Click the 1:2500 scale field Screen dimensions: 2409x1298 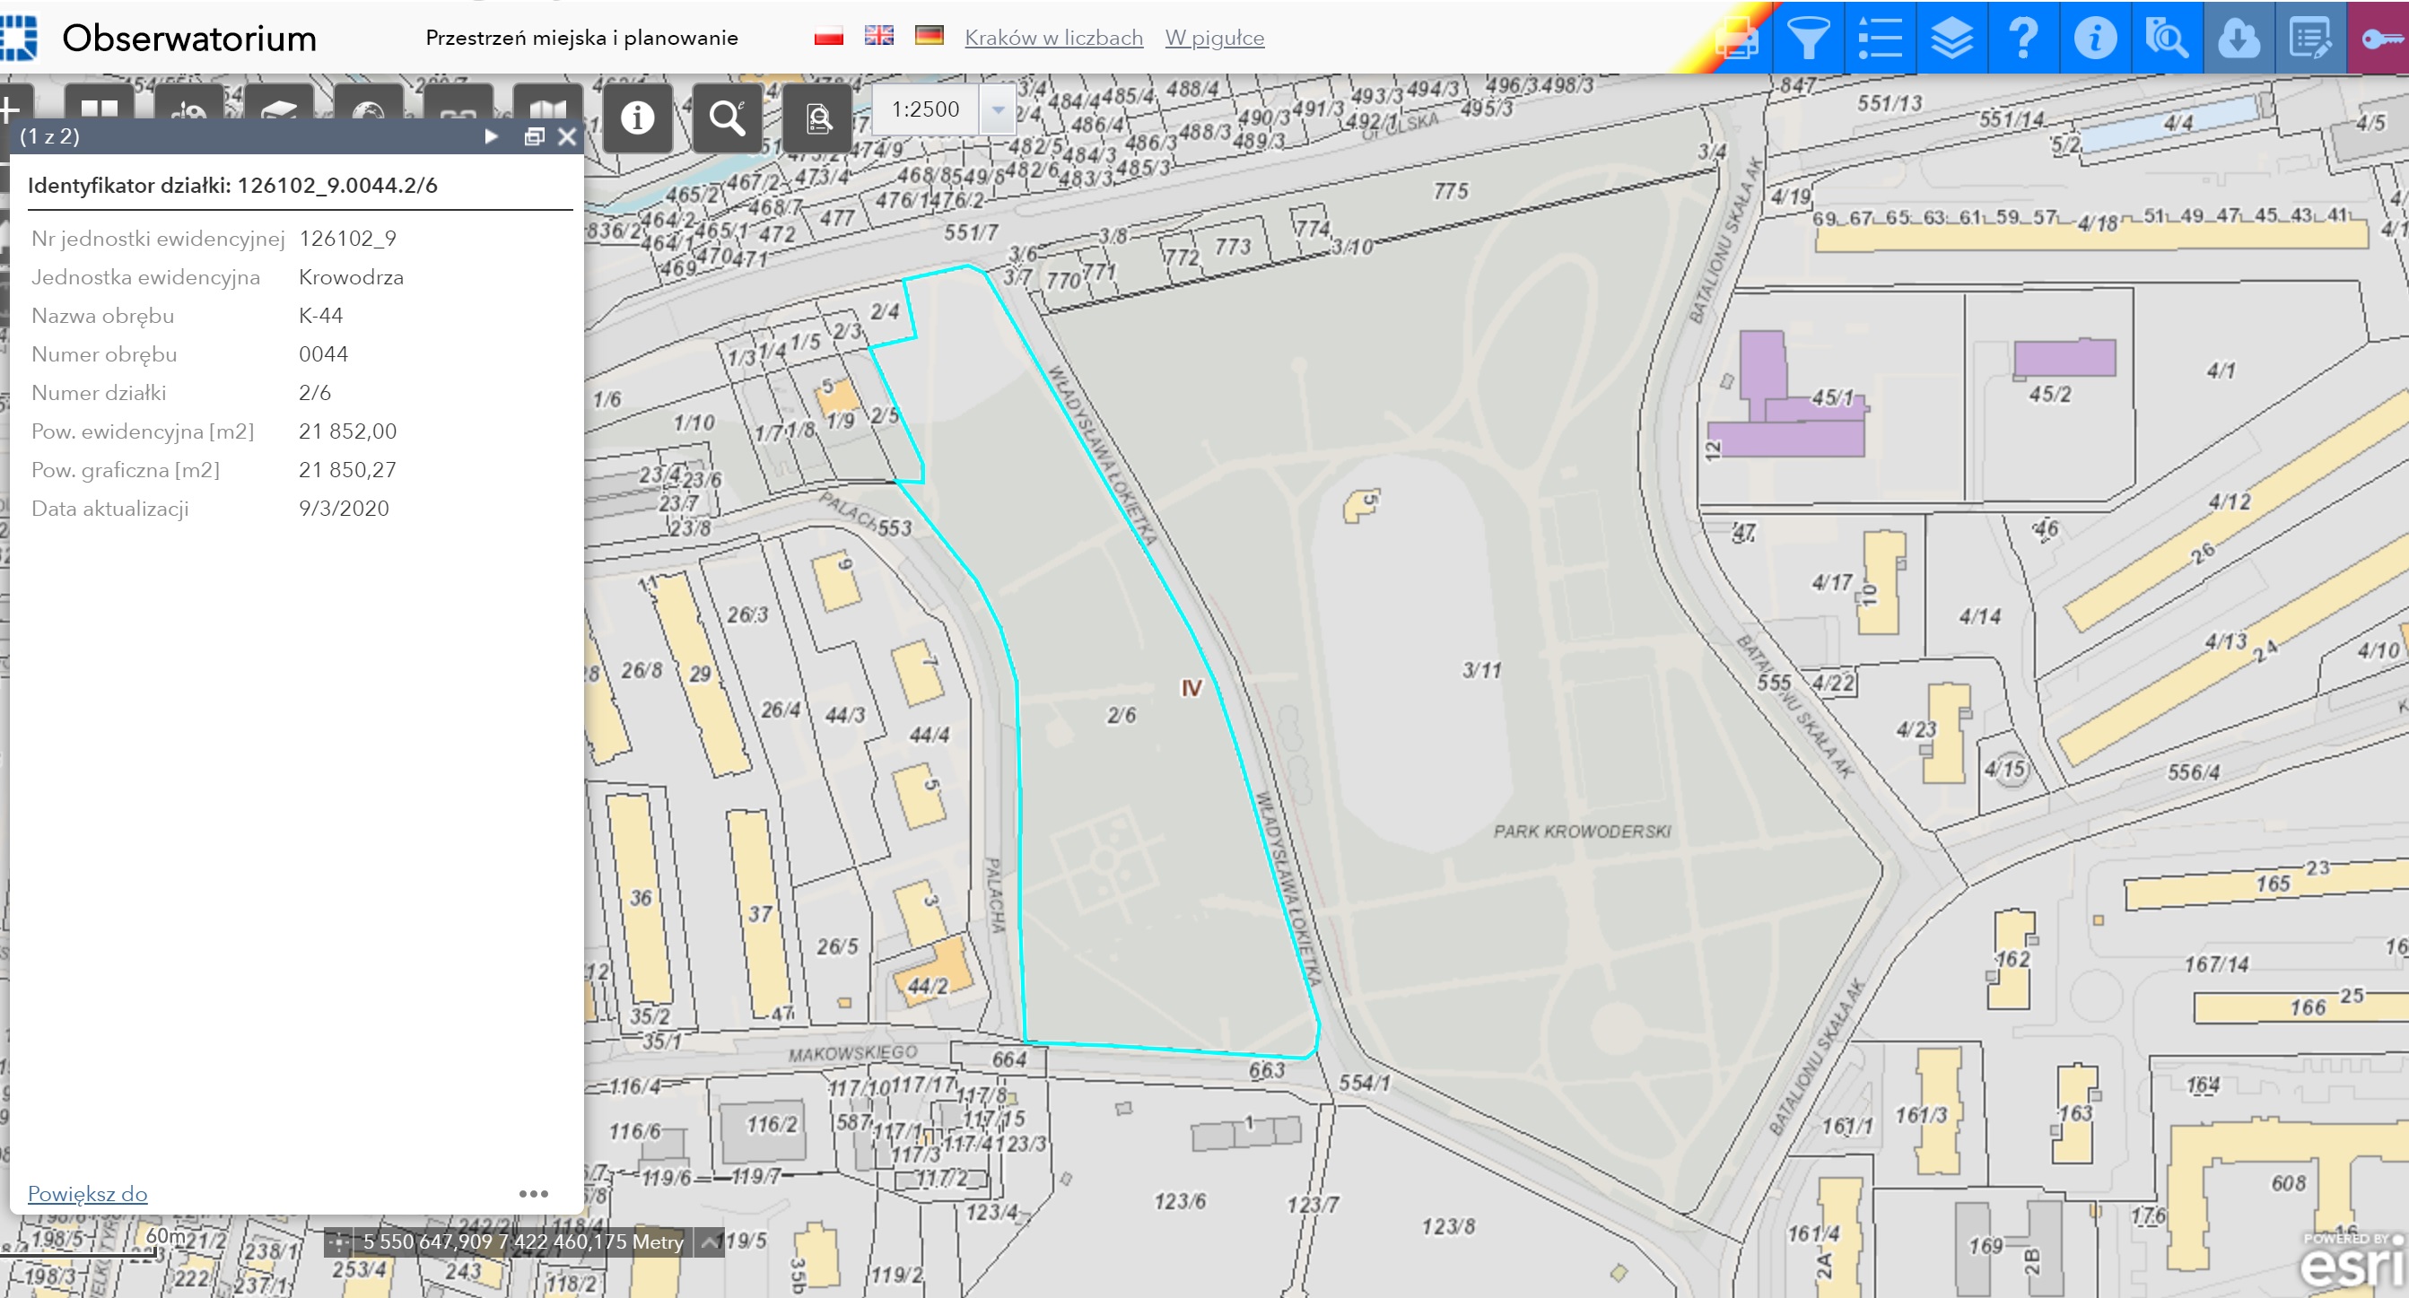point(926,109)
